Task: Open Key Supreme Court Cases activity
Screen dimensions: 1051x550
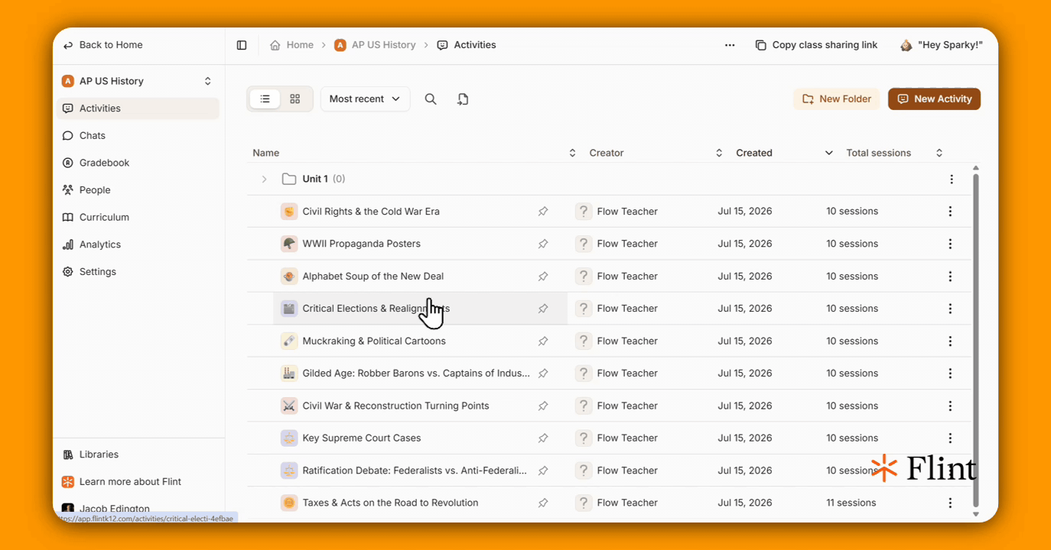Action: click(362, 438)
